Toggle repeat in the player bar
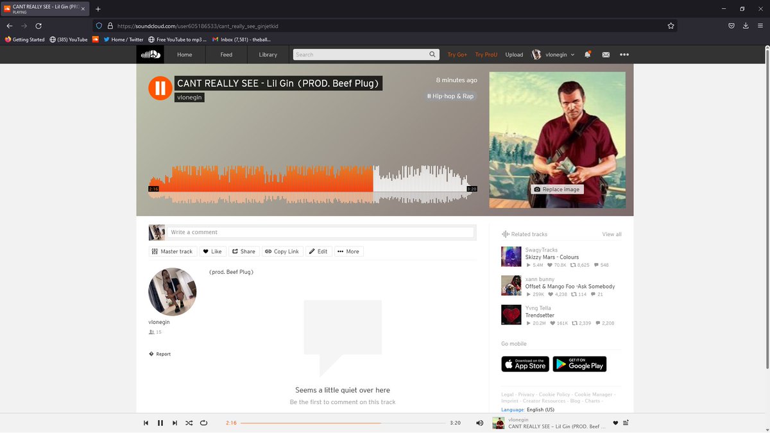 pyautogui.click(x=203, y=423)
